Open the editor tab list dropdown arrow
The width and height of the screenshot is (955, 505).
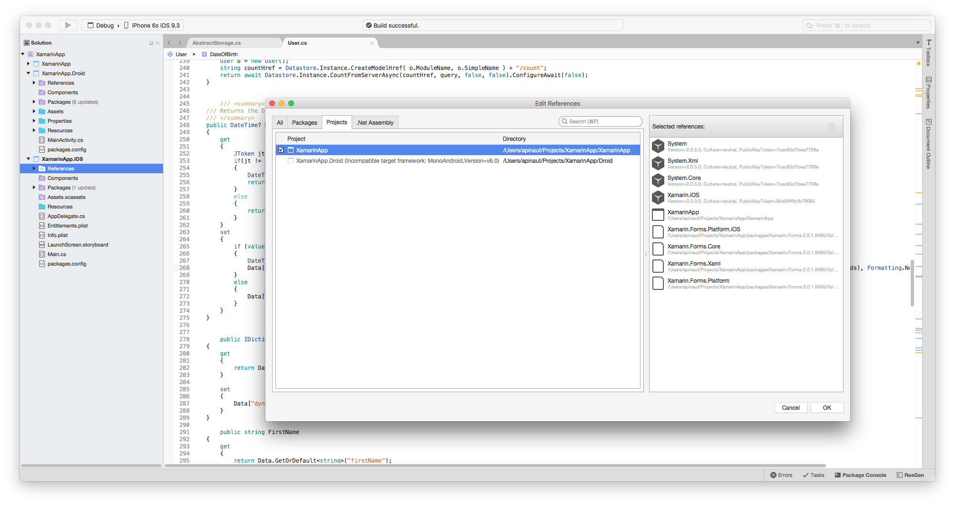click(x=918, y=43)
